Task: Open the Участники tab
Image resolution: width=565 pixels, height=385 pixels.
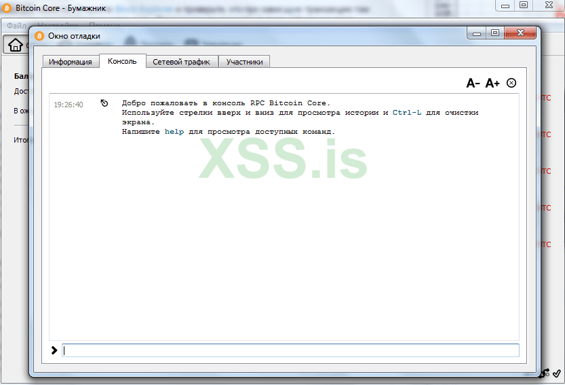Action: tap(244, 62)
